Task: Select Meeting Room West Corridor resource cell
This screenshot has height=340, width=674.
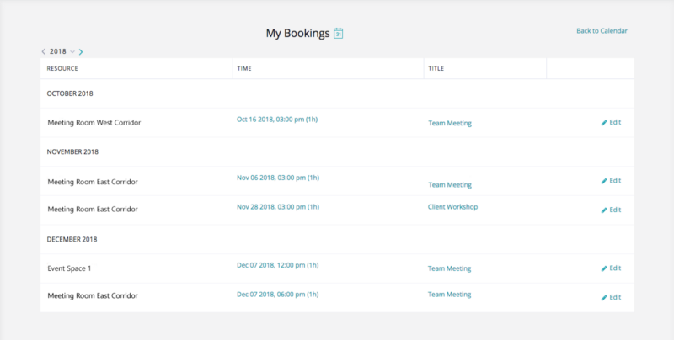Action: [x=94, y=123]
